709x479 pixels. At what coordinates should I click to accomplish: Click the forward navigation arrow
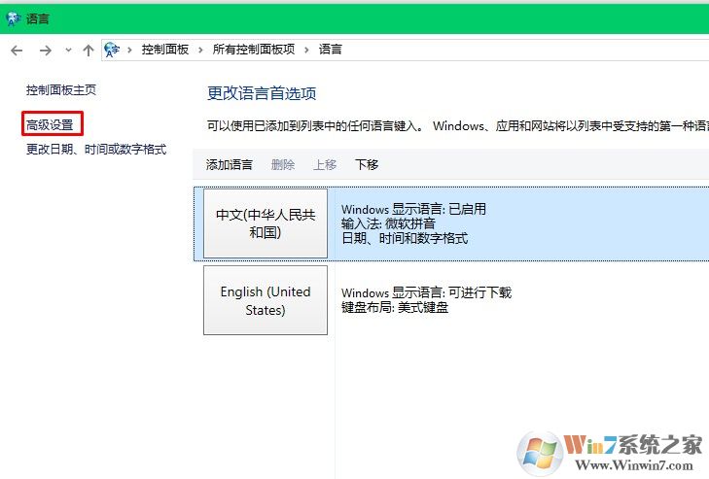[x=45, y=51]
